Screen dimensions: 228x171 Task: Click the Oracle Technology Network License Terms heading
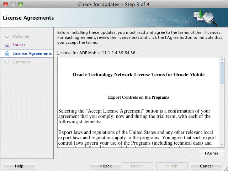(x=138, y=74)
